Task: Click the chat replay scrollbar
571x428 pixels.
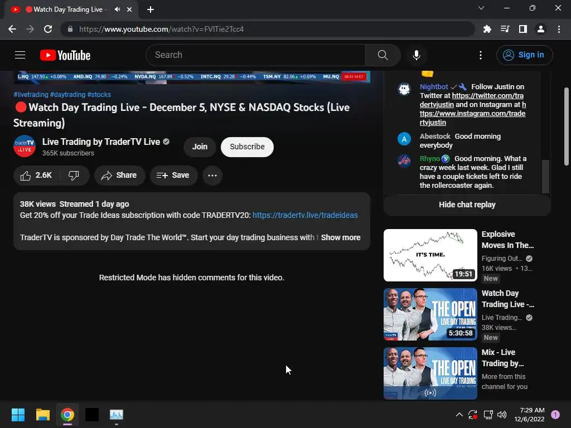Action: (x=545, y=177)
